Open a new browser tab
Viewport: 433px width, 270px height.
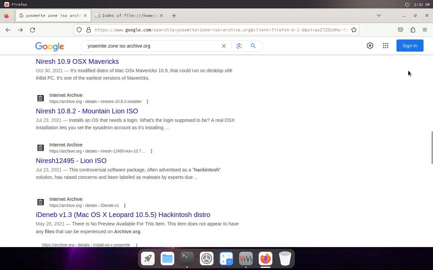pos(174,16)
